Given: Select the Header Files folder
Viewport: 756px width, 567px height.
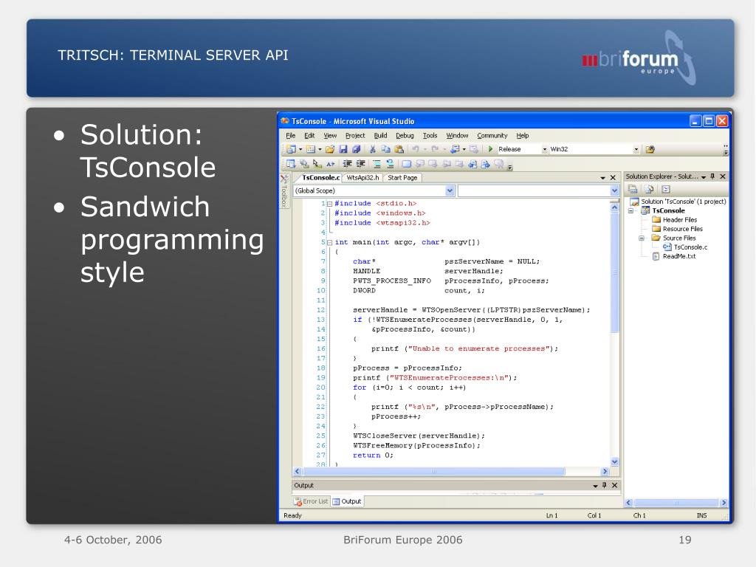Looking at the screenshot, I should click(x=675, y=220).
